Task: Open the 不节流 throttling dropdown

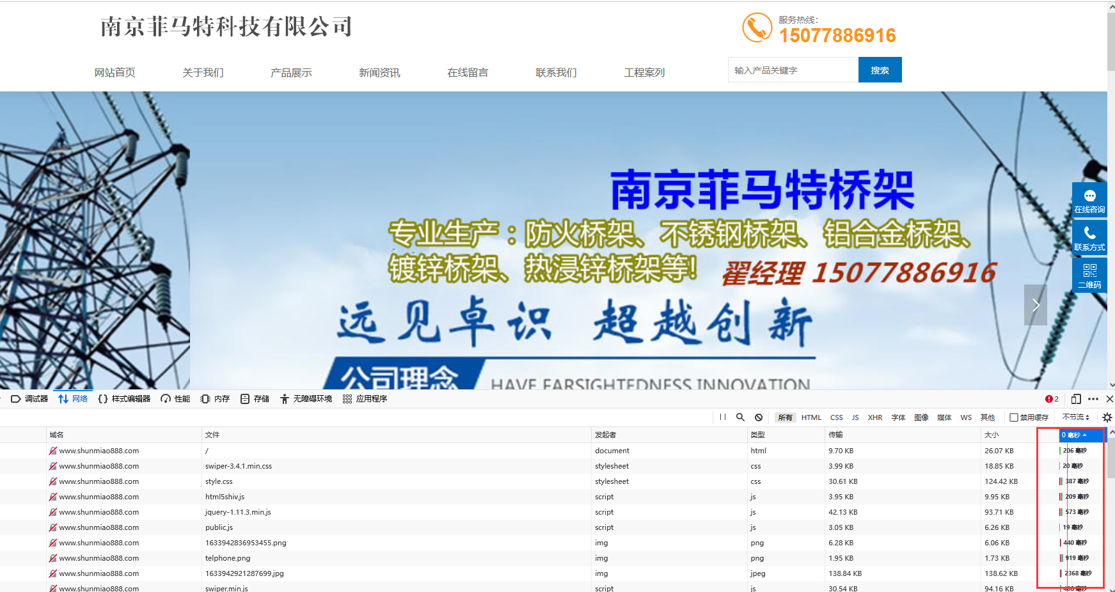Action: pos(1076,417)
